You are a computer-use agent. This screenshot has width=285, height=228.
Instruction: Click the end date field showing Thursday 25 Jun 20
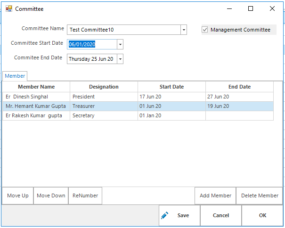92,59
